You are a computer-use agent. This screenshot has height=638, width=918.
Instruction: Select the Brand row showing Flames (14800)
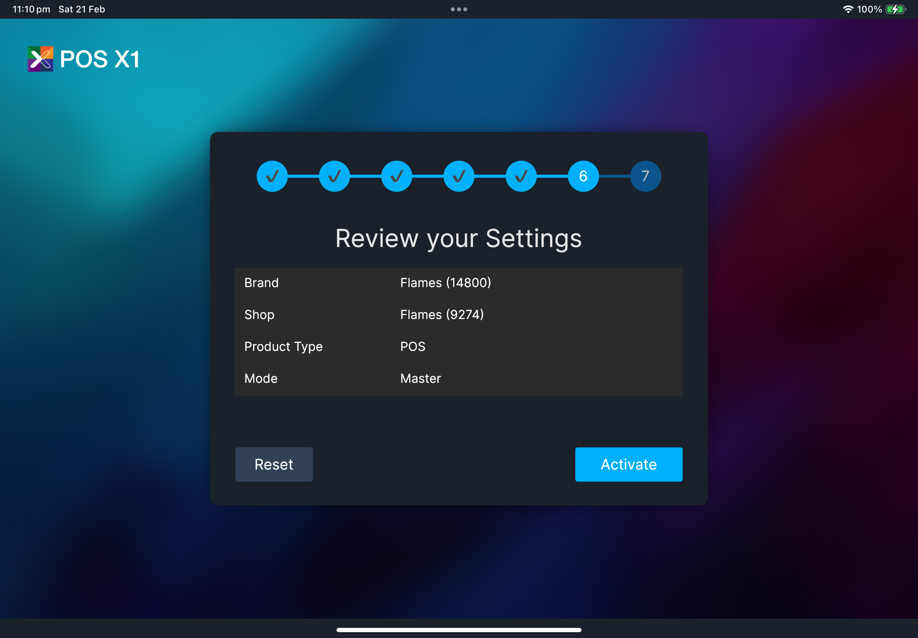coord(446,282)
